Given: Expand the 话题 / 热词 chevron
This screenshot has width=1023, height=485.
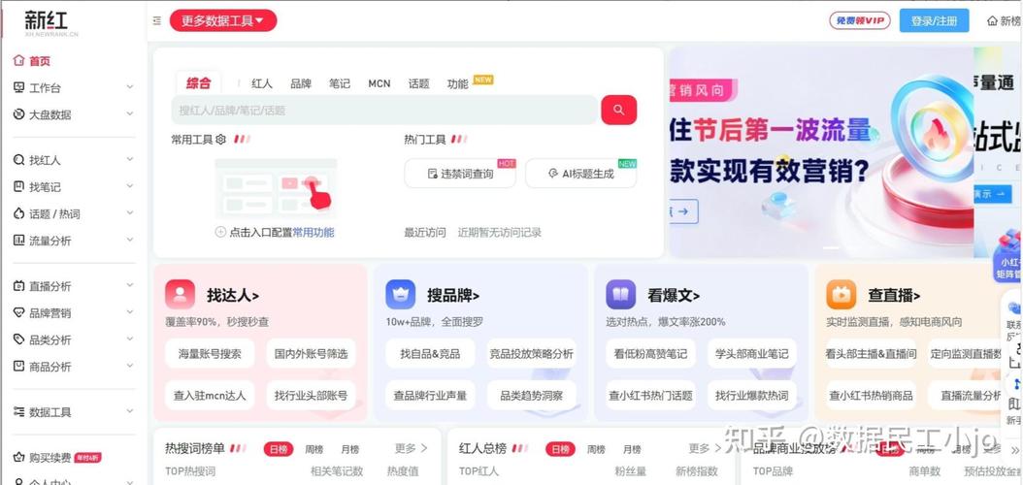Looking at the screenshot, I should (129, 212).
